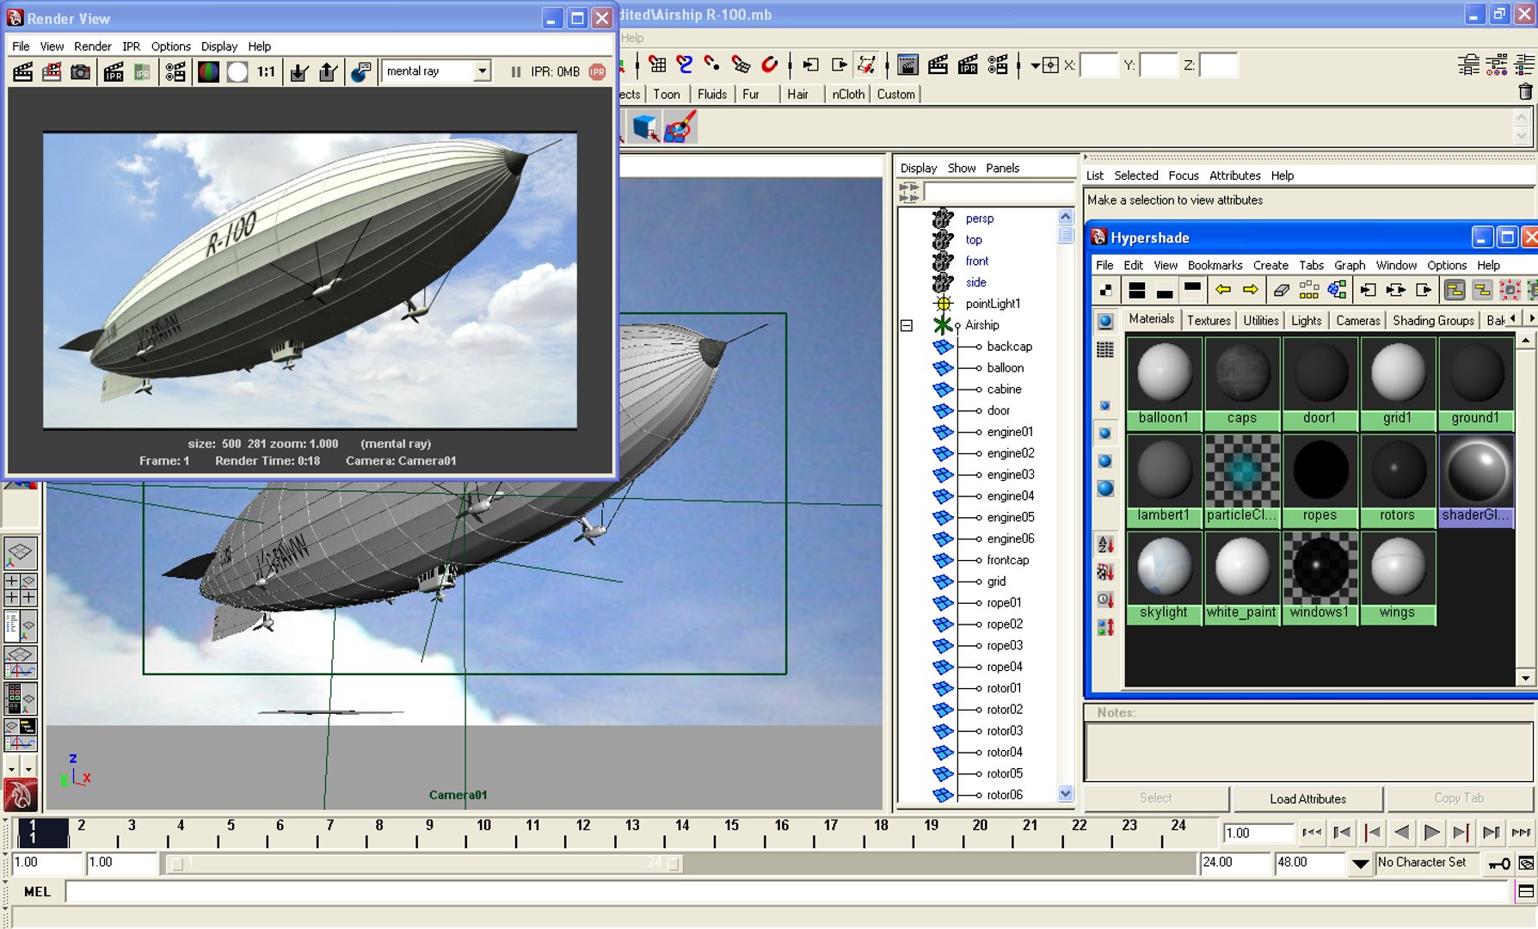1538x929 pixels.
Task: Open the renderer dropdown showing mental ray
Action: tap(483, 71)
